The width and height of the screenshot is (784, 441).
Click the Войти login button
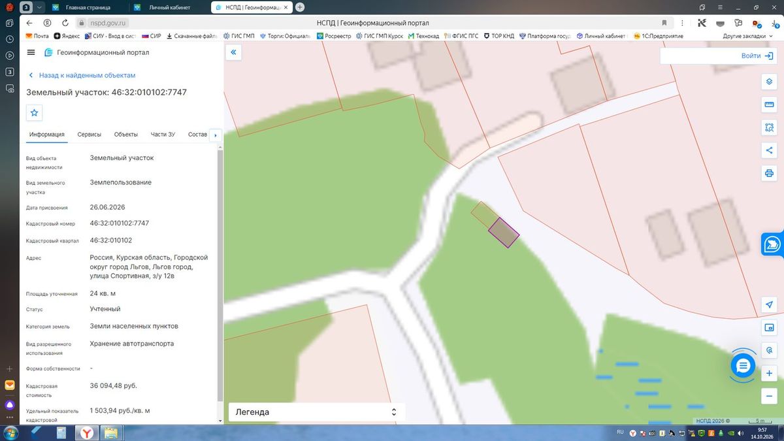[x=756, y=56]
